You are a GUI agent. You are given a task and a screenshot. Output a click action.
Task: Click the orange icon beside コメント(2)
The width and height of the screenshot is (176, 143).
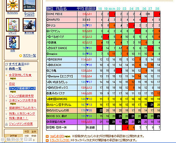point(47,137)
